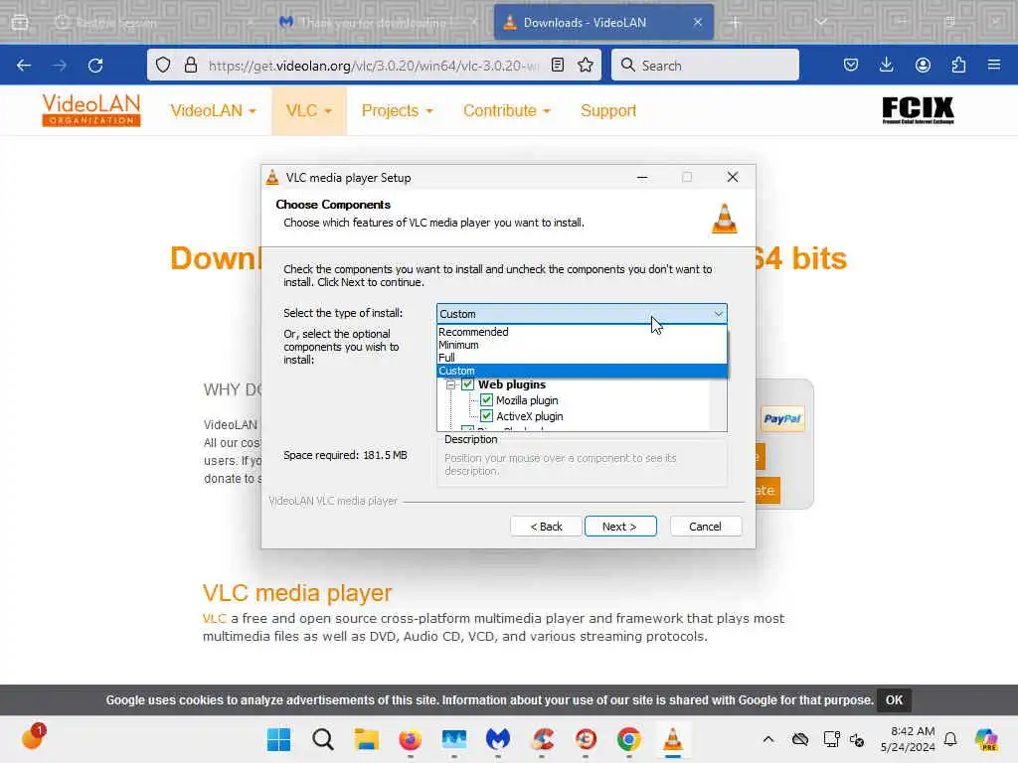Uncheck the Web plugins checkbox
Viewport: 1018px width, 763px height.
467,384
